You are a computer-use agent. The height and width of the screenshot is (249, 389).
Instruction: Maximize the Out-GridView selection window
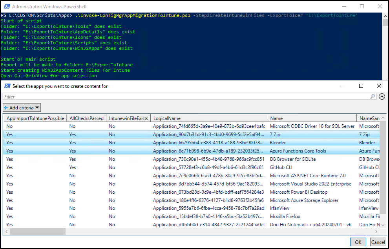pyautogui.click(x=361, y=86)
